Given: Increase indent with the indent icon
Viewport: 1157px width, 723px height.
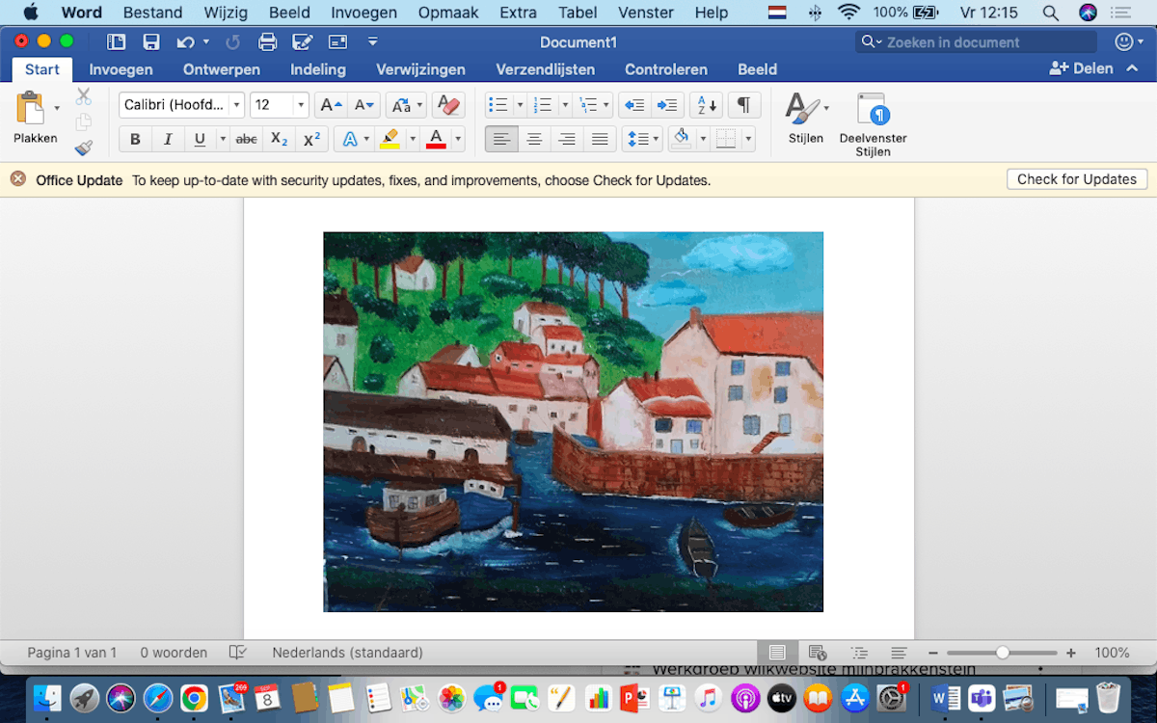Looking at the screenshot, I should pos(666,105).
